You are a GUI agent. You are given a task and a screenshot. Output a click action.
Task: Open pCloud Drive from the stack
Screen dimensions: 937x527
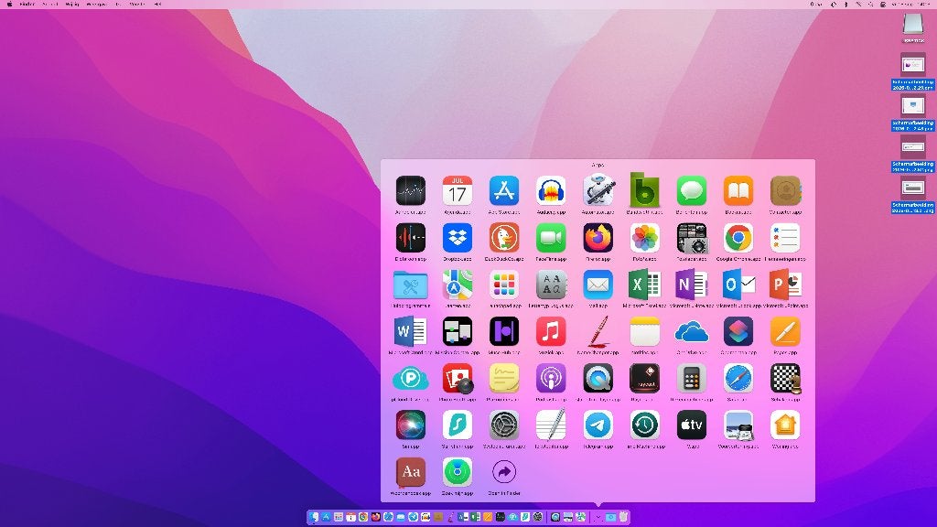point(411,378)
